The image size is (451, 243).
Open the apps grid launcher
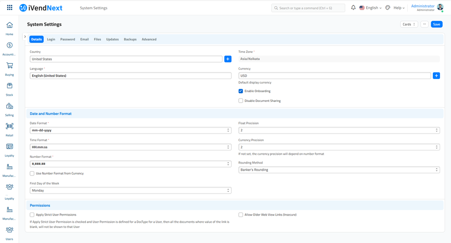[10, 8]
